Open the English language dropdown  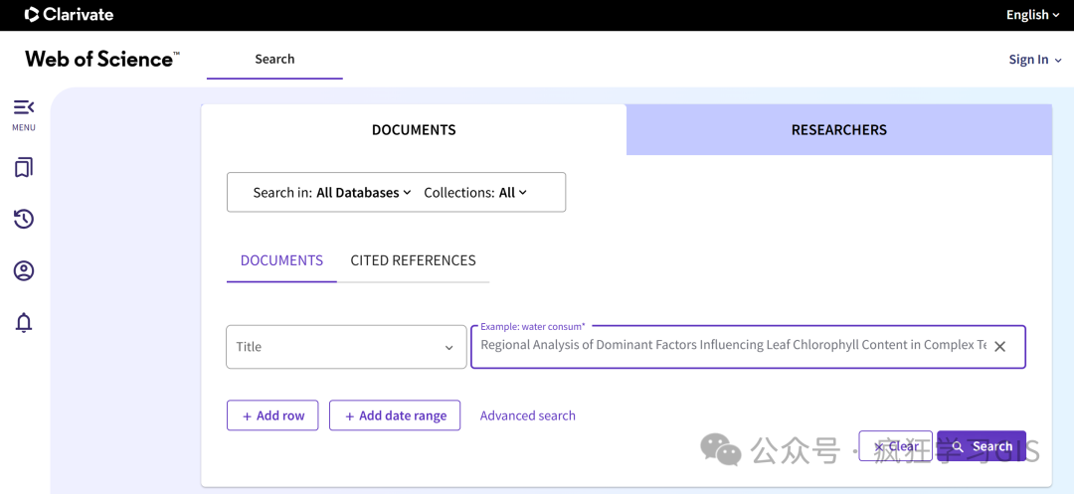pos(1032,15)
